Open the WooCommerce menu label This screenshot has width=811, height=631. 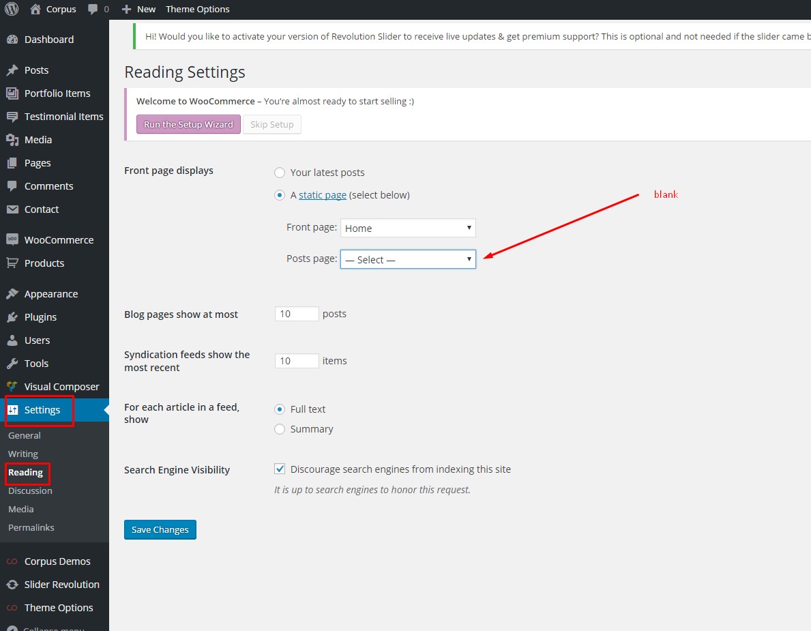coord(59,240)
